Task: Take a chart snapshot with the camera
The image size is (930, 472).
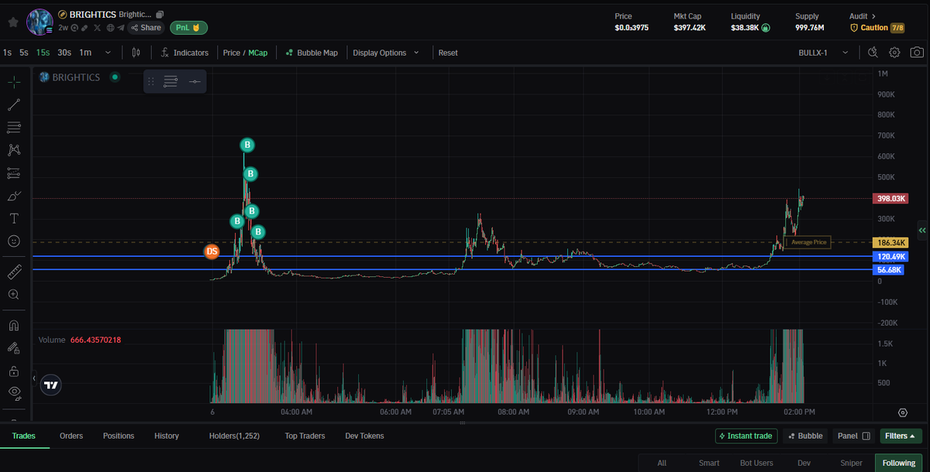Action: [917, 53]
